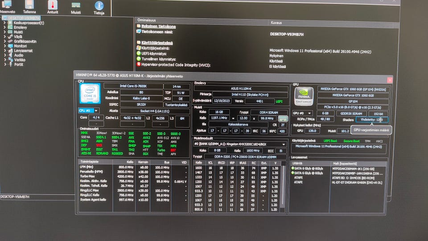Click the Kaksoiskanava memory mode field

(238, 125)
